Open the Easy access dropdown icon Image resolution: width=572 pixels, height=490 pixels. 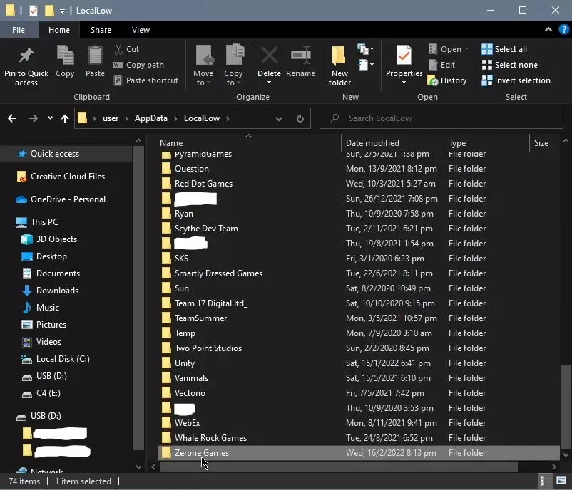(365, 66)
